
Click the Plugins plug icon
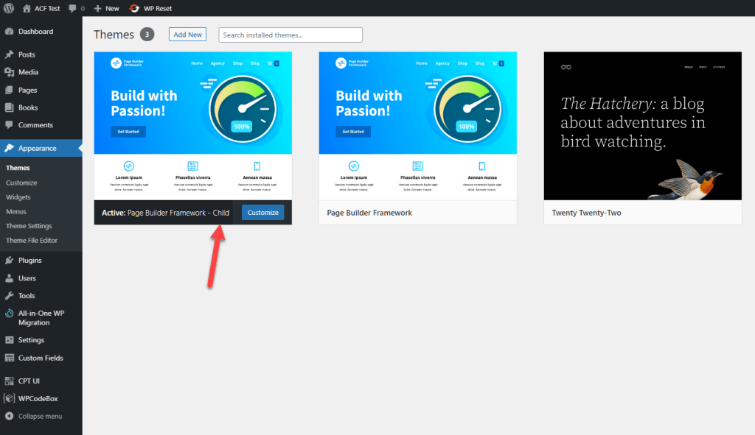coord(9,260)
